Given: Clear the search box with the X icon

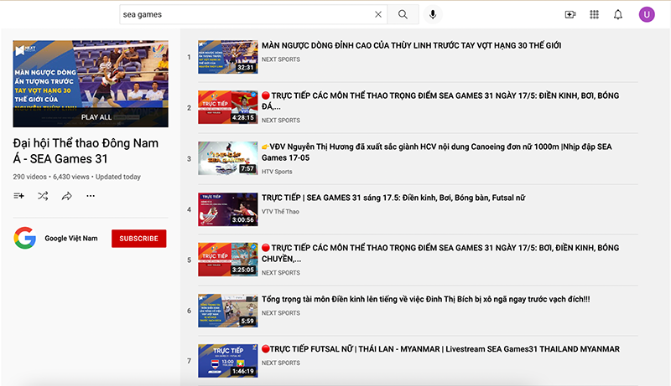Looking at the screenshot, I should point(378,14).
